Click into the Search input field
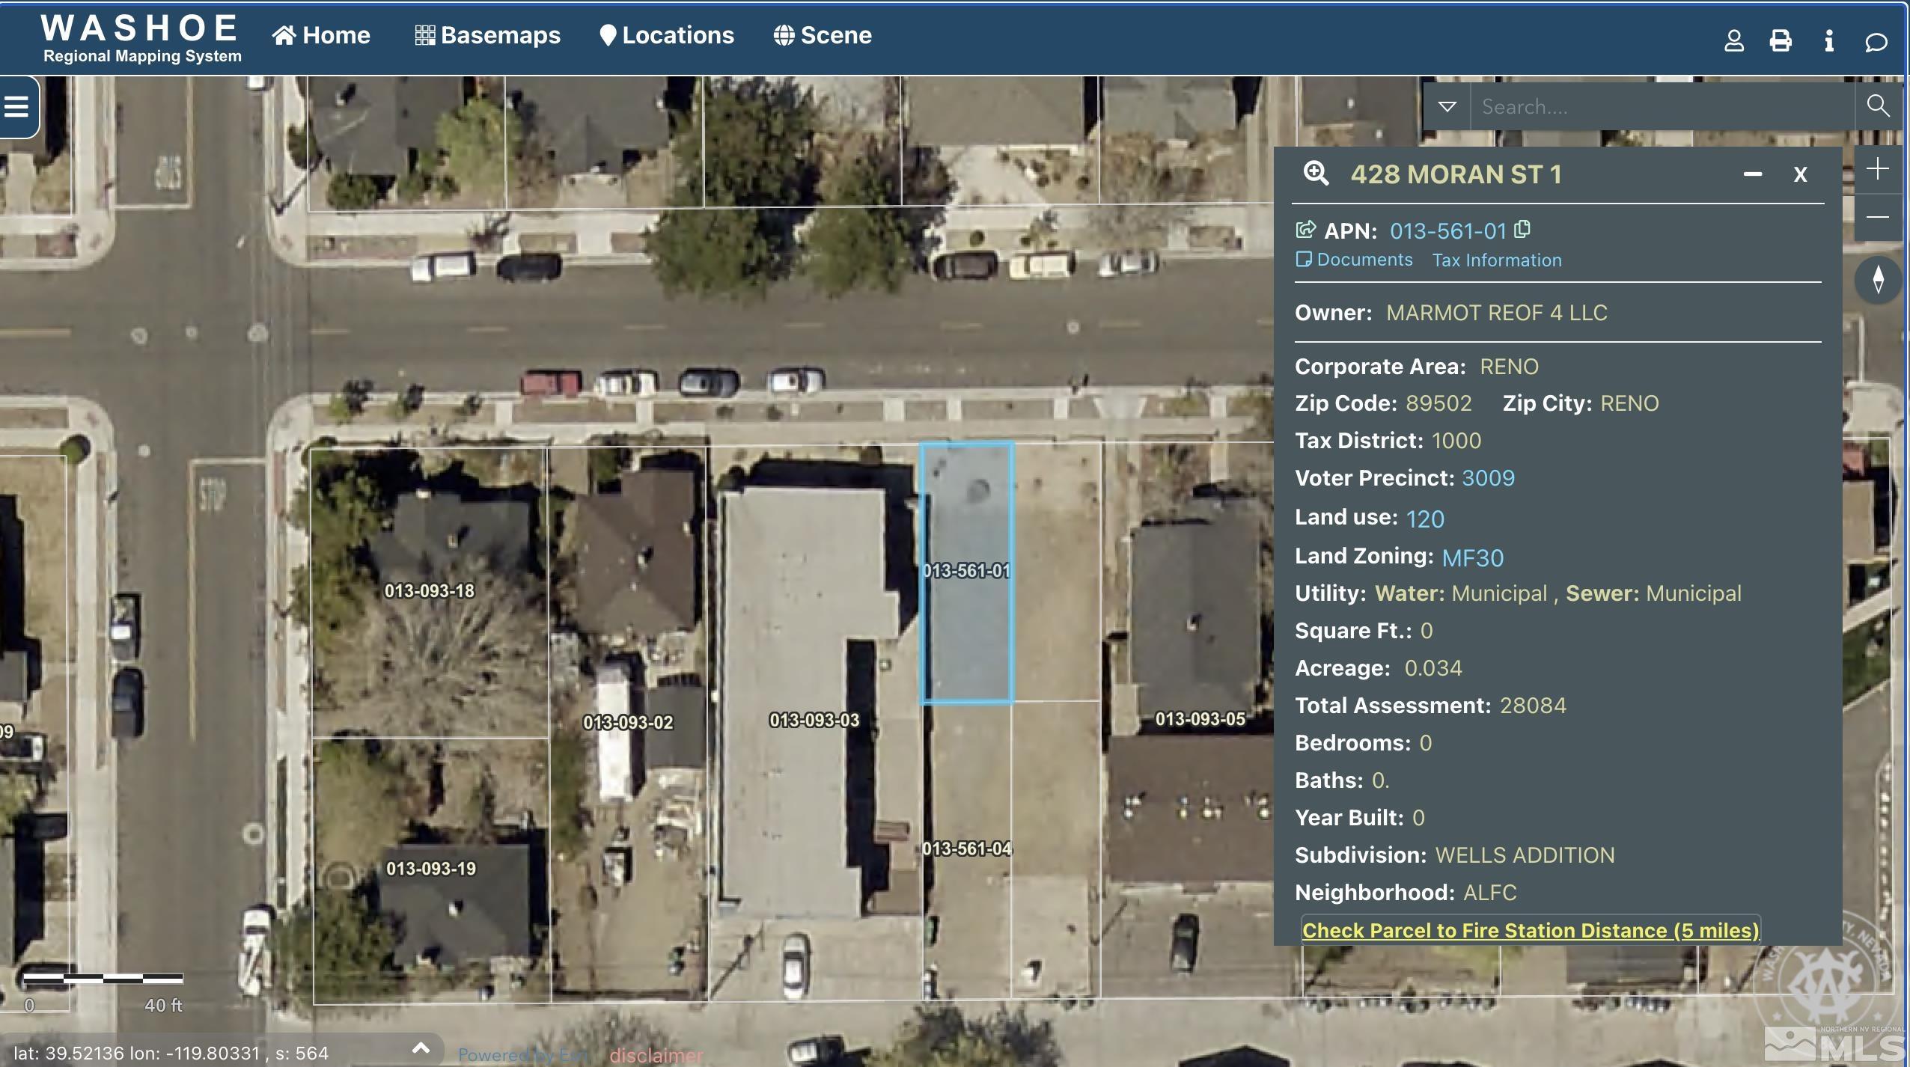 point(1662,107)
